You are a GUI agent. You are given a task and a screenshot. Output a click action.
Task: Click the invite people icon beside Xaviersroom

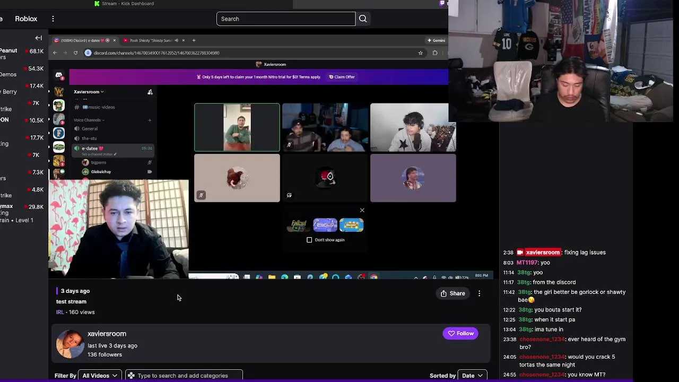tap(150, 92)
